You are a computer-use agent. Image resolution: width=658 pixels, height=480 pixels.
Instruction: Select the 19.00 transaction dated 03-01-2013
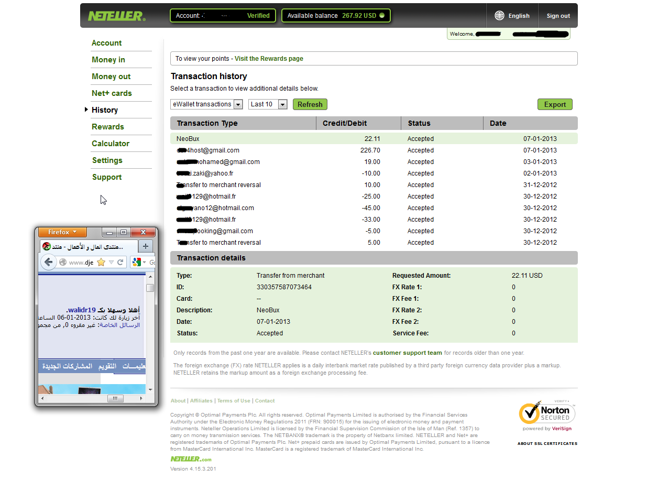pyautogui.click(x=374, y=162)
